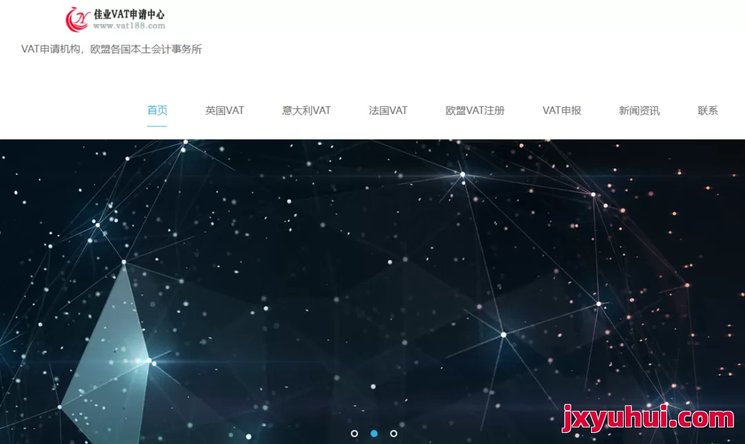Click the red swirl logo emblem

[x=77, y=19]
